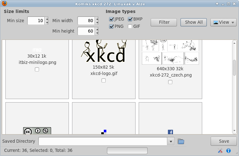Click the Min size input field
The image size is (239, 156).
click(36, 21)
